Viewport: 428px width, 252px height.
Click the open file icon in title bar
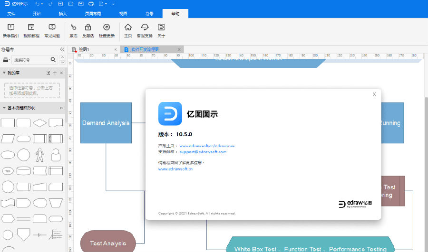click(x=71, y=4)
